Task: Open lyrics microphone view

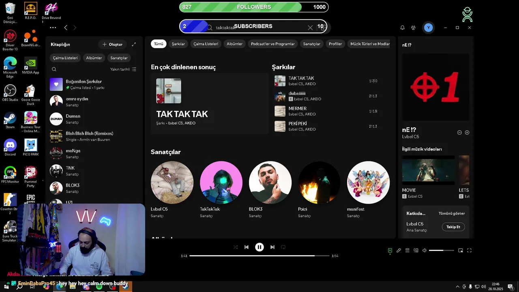Action: pyautogui.click(x=399, y=251)
